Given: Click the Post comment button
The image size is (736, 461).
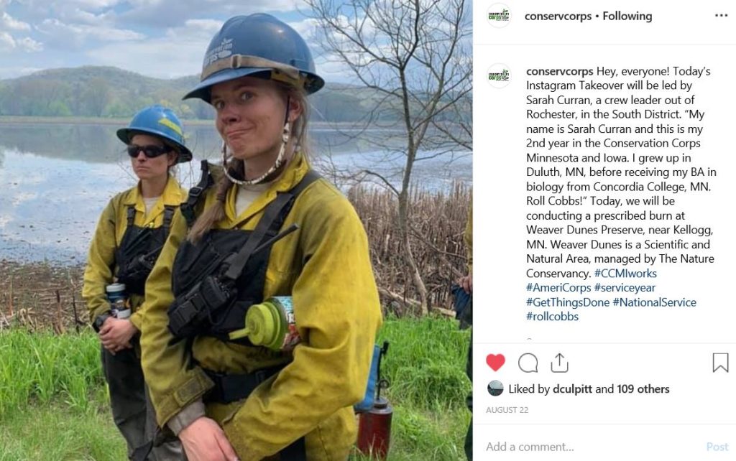Looking at the screenshot, I should click(x=717, y=447).
